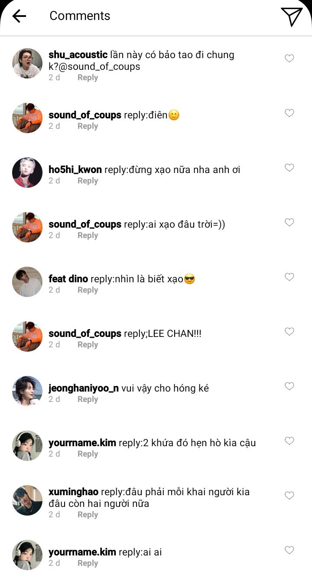Tap the back arrow icon
Image resolution: width=312 pixels, height=578 pixels.
pyautogui.click(x=19, y=16)
